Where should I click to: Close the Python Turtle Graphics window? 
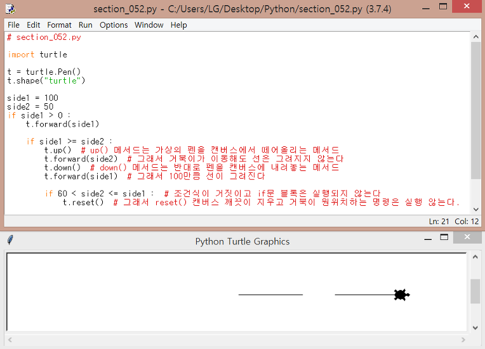pos(467,237)
